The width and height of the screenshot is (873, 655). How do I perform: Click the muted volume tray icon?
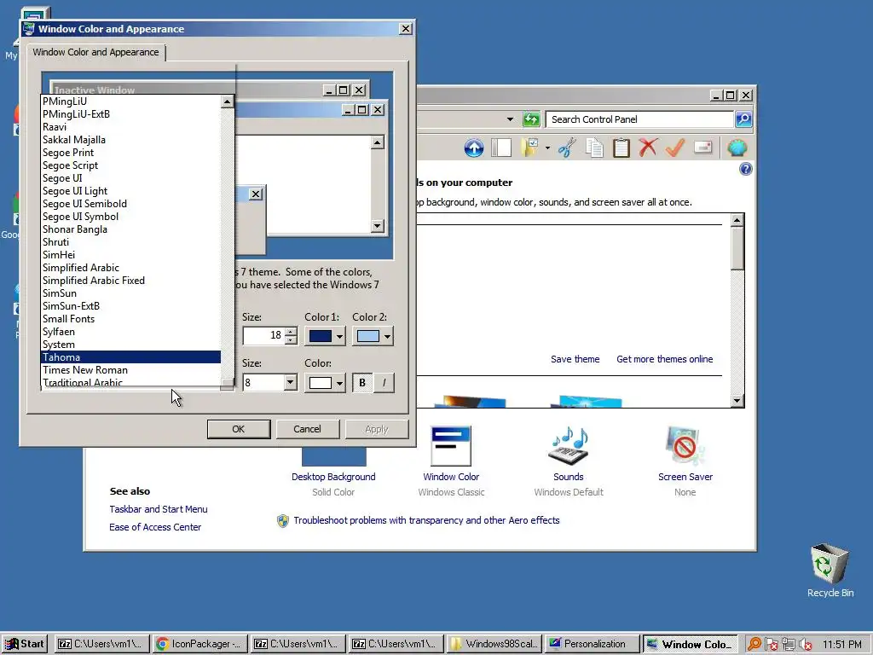tap(805, 644)
